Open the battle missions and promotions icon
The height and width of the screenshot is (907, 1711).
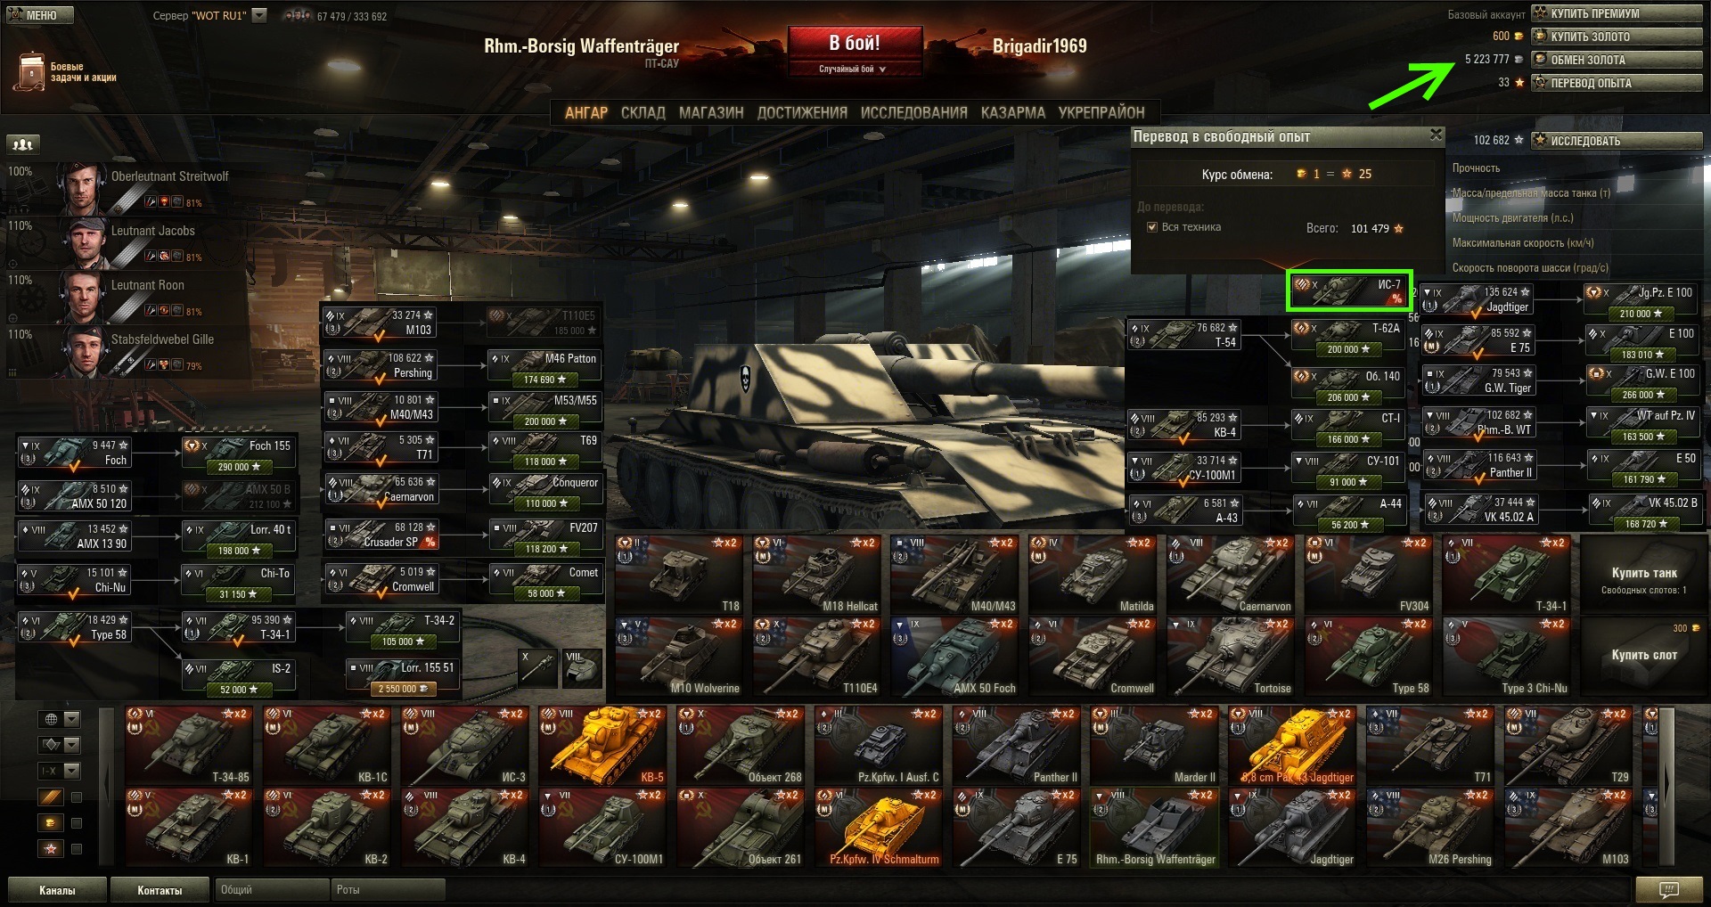click(x=32, y=71)
